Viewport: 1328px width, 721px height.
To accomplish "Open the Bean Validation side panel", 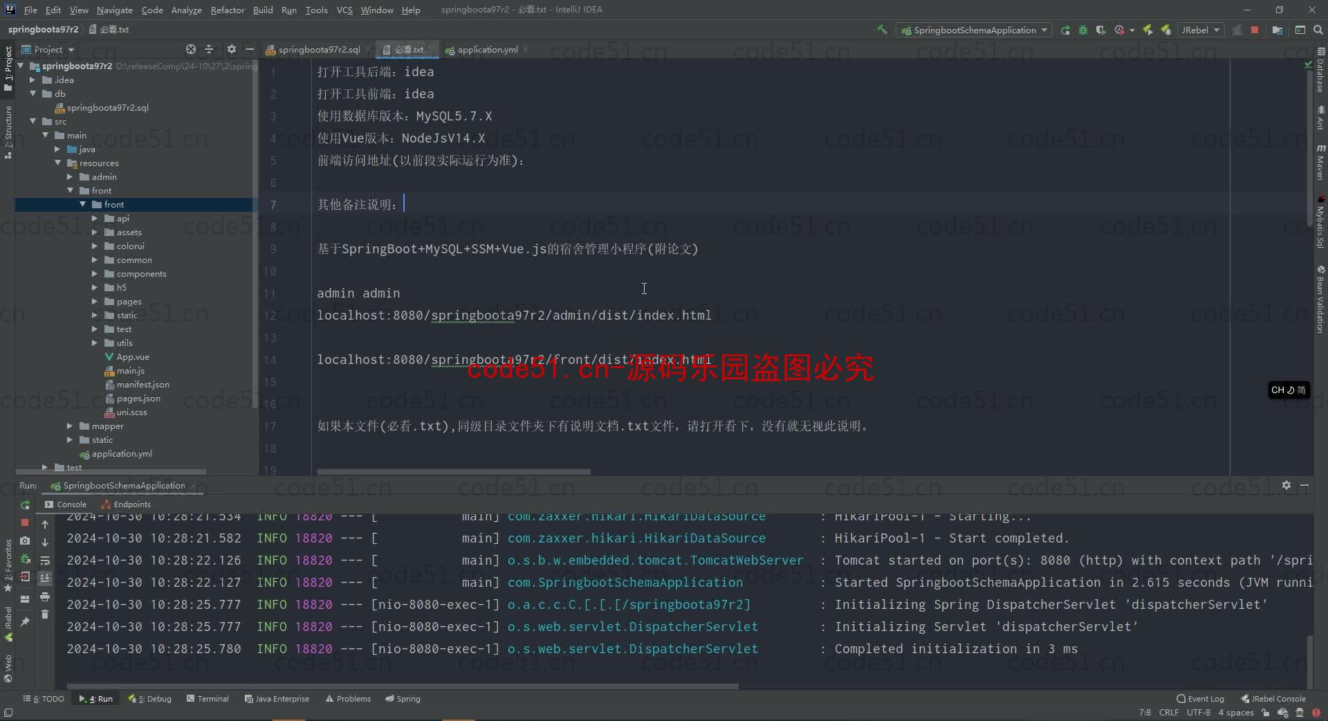I will click(1320, 300).
